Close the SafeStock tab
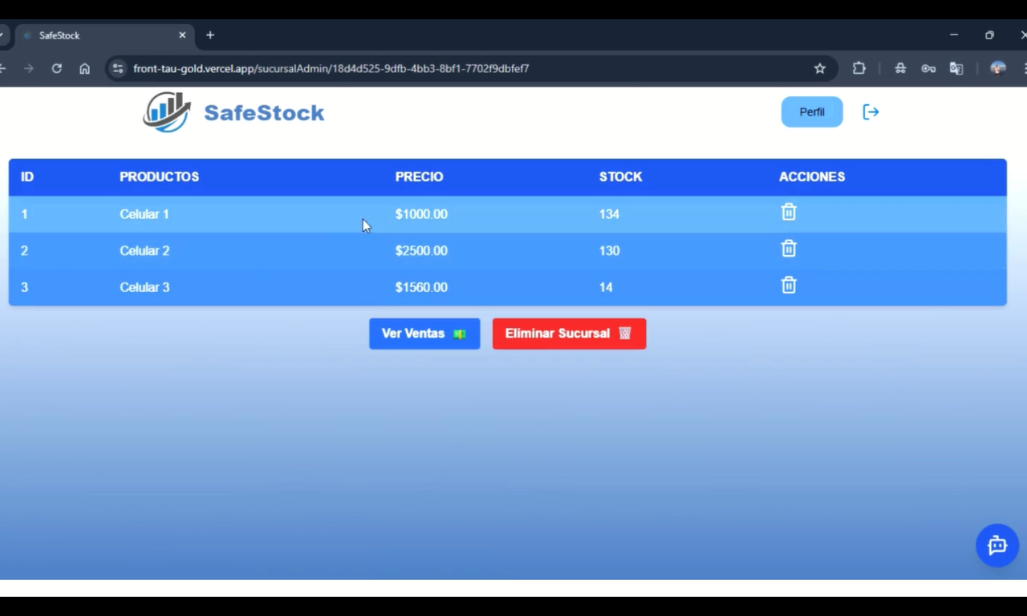Image resolution: width=1027 pixels, height=616 pixels. [182, 35]
